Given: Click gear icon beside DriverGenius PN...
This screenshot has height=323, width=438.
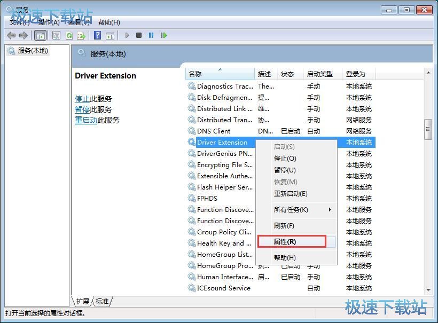Looking at the screenshot, I should [x=191, y=153].
